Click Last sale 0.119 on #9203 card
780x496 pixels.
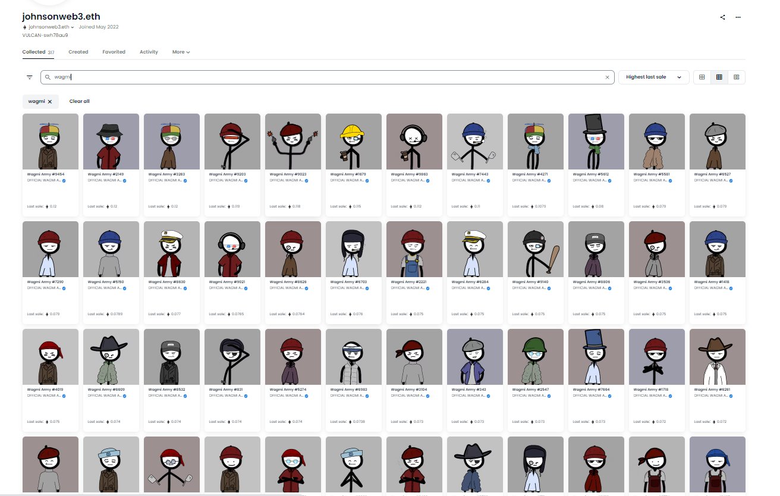[x=225, y=206]
